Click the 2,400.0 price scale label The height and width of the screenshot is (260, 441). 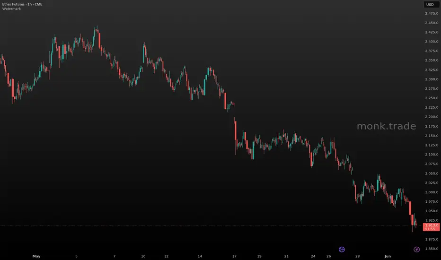click(432, 42)
